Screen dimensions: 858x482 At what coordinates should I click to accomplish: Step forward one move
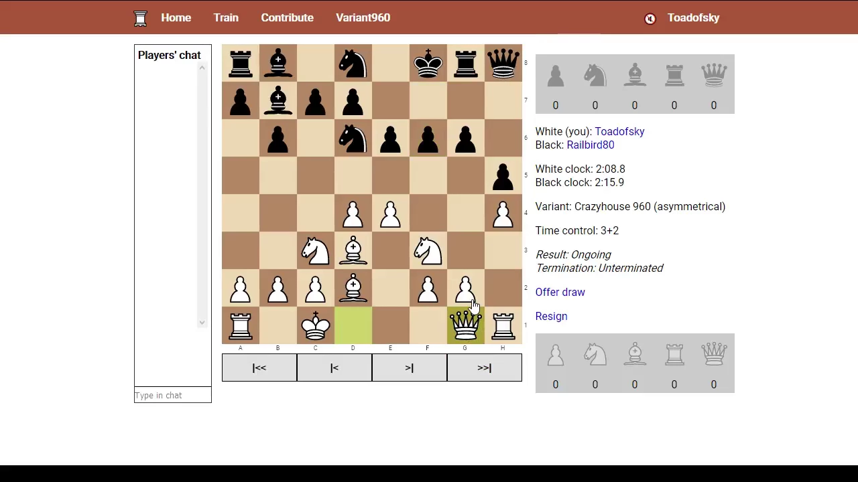pyautogui.click(x=410, y=368)
